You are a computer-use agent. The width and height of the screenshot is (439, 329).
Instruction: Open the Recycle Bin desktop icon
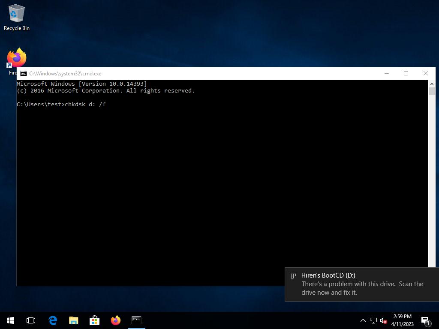tap(16, 17)
